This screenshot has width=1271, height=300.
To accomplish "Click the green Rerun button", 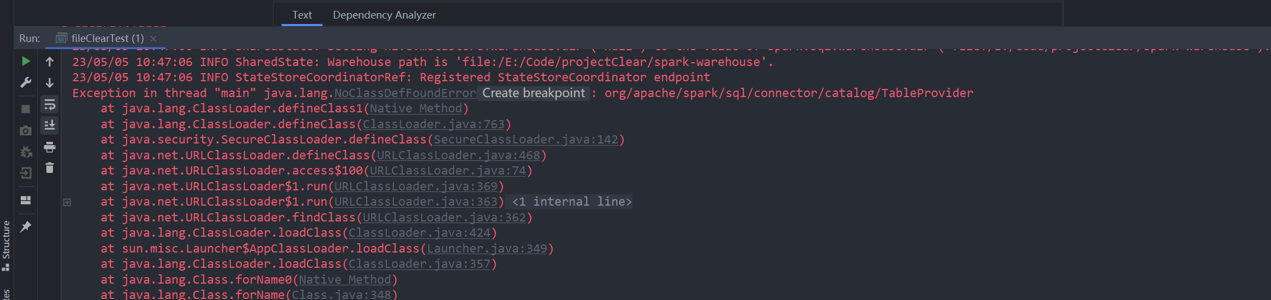I will click(x=26, y=61).
